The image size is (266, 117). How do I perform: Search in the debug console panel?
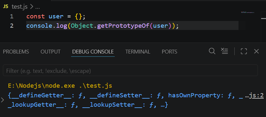pyautogui.click(x=212, y=51)
